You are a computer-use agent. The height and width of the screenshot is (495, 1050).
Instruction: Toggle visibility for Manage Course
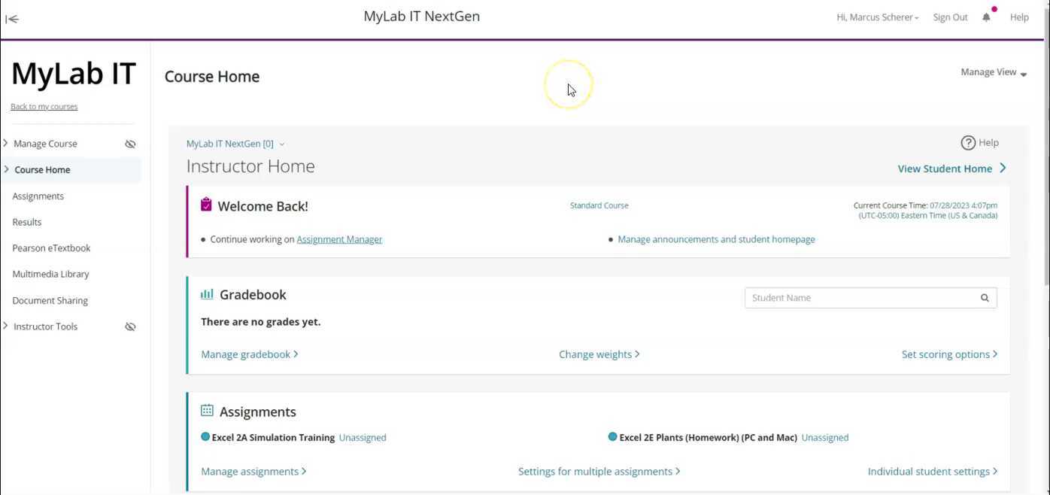click(130, 144)
